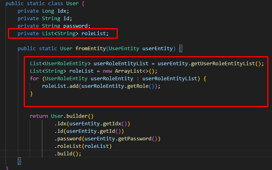Click the add call in 'roleList.add'
The height and width of the screenshot is (170, 272).
[x=74, y=86]
